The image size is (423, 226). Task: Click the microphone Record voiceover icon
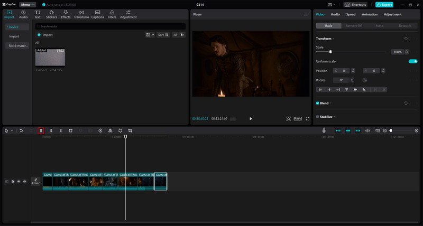pyautogui.click(x=324, y=130)
